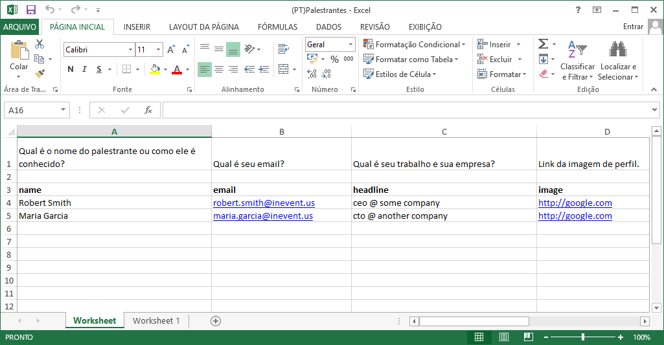
Task: Apply accounting currency format
Action: pyautogui.click(x=312, y=58)
